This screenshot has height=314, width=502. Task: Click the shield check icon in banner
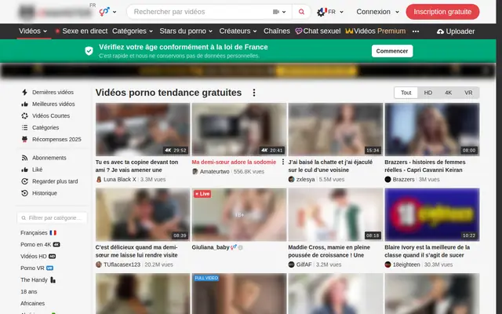[x=89, y=50]
